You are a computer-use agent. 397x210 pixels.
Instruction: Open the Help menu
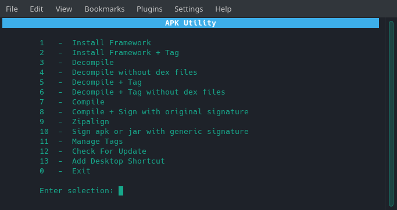coord(223,9)
